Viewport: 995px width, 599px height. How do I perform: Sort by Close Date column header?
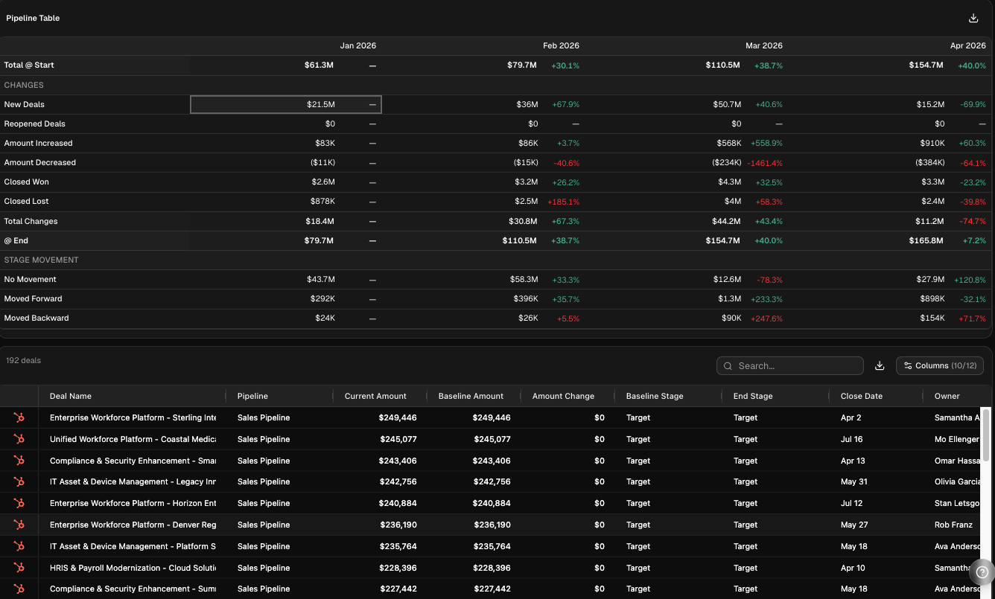pos(862,396)
